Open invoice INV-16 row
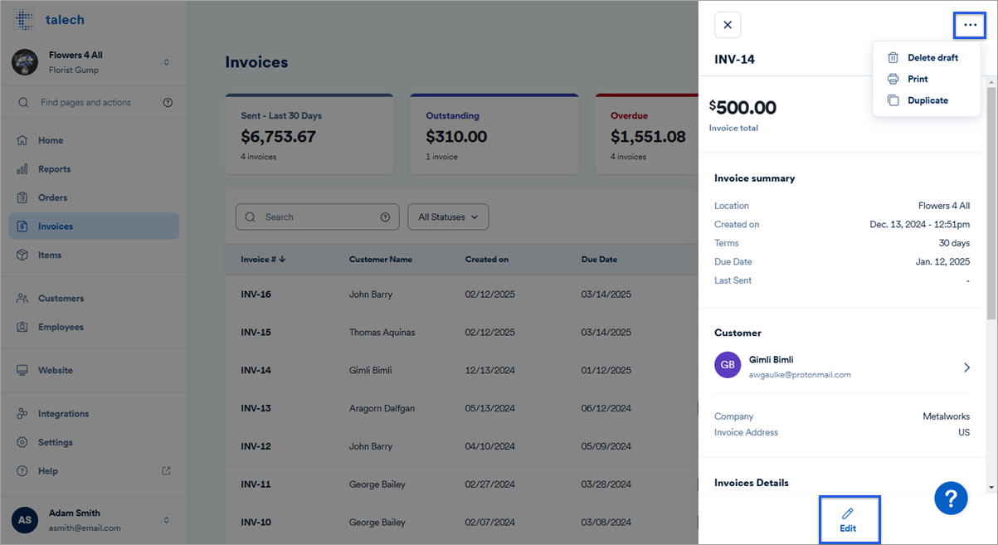 (461, 294)
